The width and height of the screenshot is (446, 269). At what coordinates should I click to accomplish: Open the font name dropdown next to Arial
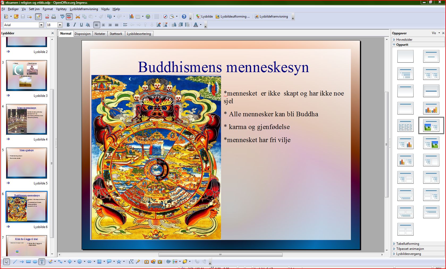click(41, 25)
